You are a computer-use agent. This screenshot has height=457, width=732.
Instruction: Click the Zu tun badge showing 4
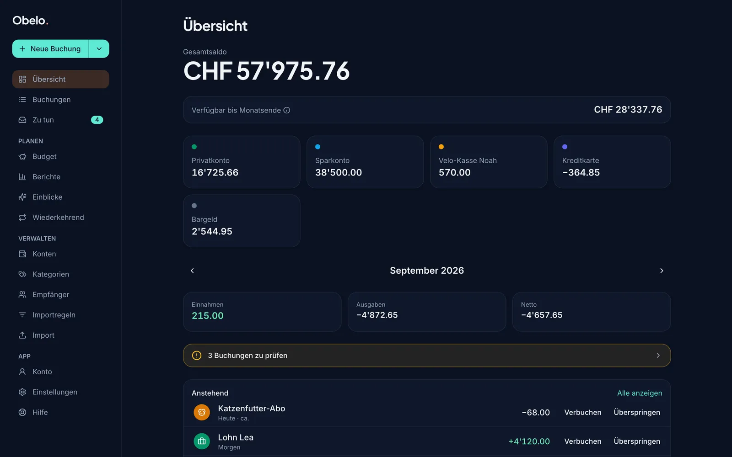click(x=97, y=120)
